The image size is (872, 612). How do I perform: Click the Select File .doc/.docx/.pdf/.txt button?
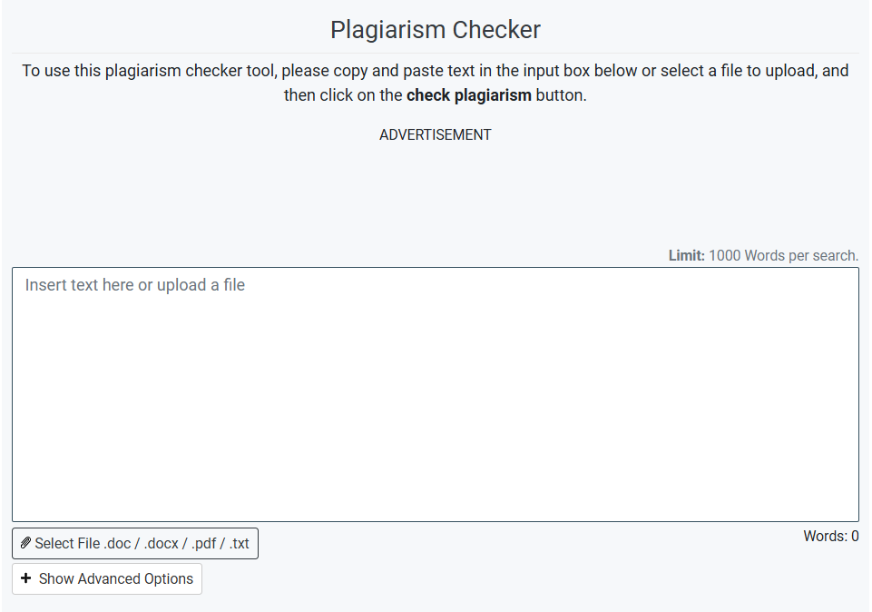point(134,543)
